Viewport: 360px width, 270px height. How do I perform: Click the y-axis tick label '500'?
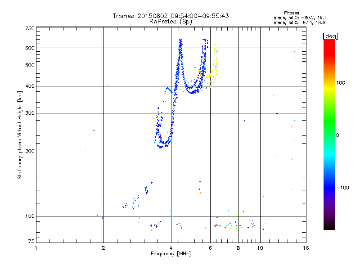point(30,65)
